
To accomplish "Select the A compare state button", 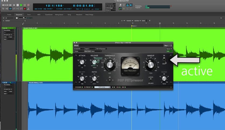I will click(x=118, y=87).
